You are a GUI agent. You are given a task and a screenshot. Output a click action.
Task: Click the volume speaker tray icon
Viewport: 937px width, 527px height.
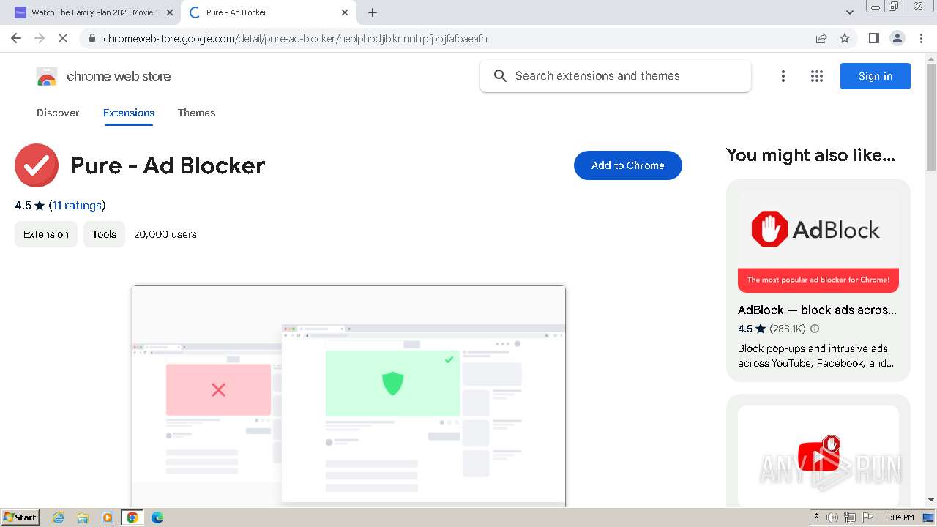pyautogui.click(x=832, y=517)
